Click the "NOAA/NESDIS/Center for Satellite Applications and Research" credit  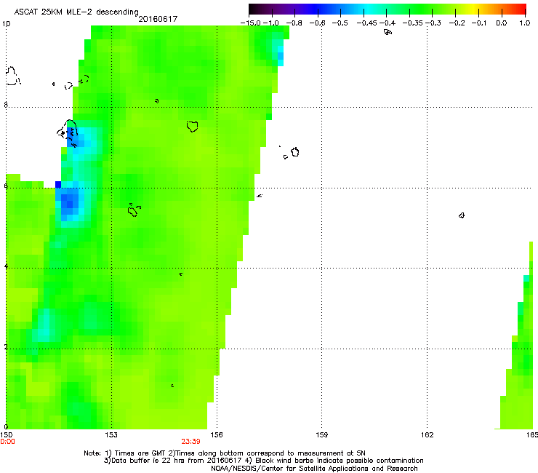(x=314, y=469)
